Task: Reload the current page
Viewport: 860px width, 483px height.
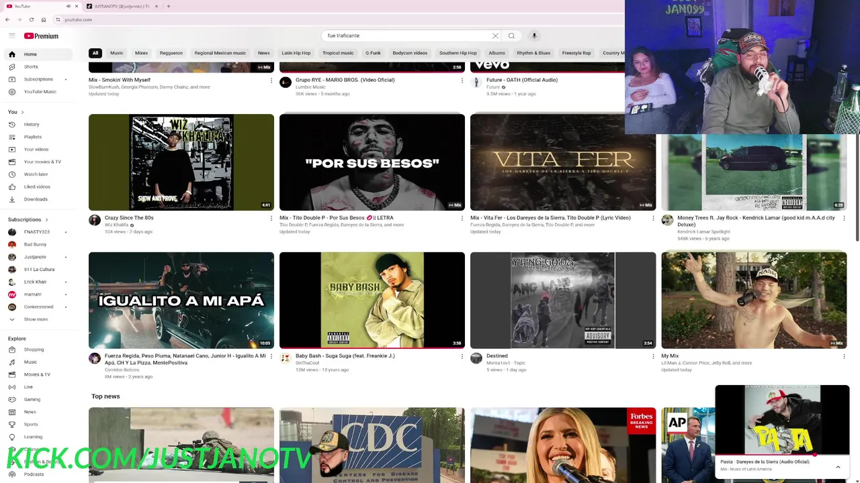Action: pyautogui.click(x=31, y=19)
